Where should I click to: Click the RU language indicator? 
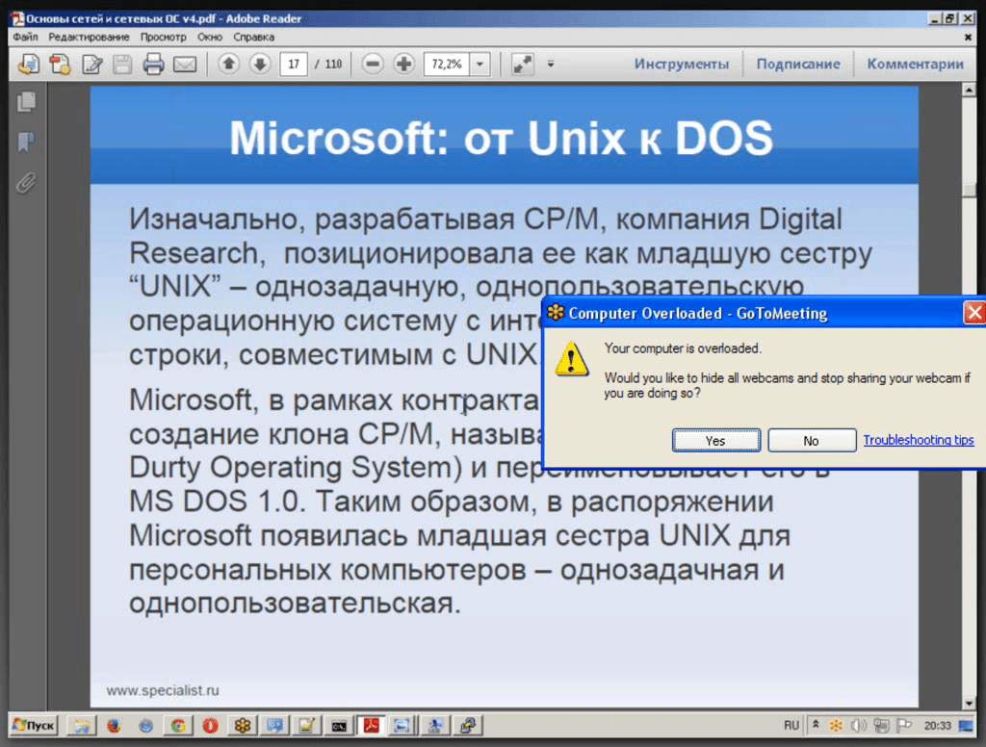tap(791, 726)
